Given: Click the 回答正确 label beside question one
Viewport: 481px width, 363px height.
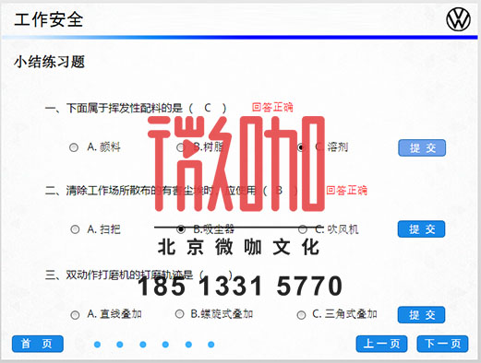Looking at the screenshot, I should point(272,107).
